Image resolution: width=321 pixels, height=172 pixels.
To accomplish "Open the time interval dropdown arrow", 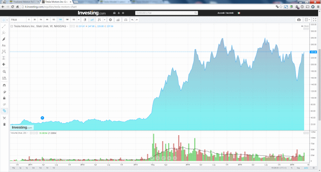I will [x=79, y=20].
